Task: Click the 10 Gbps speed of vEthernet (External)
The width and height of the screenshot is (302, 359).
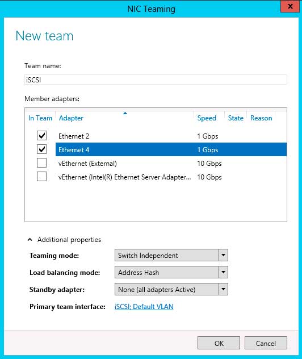Action: coord(209,164)
